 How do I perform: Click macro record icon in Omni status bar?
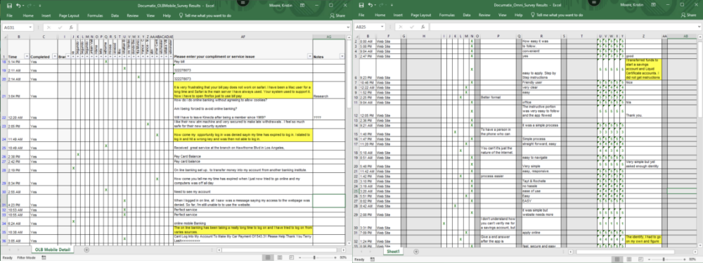click(373, 259)
